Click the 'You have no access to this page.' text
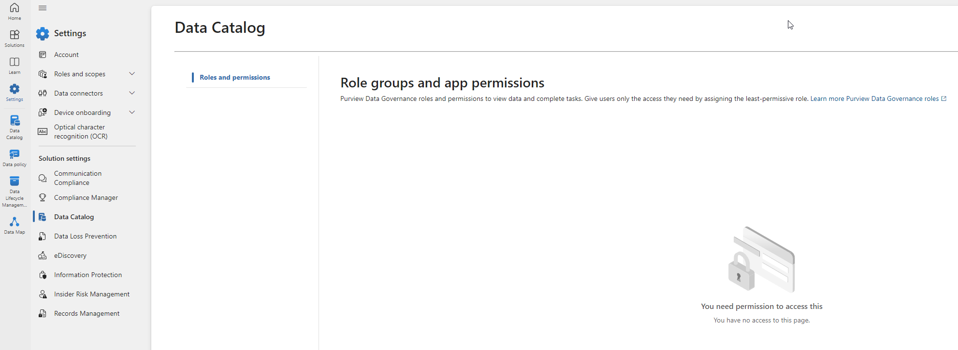 pos(762,320)
